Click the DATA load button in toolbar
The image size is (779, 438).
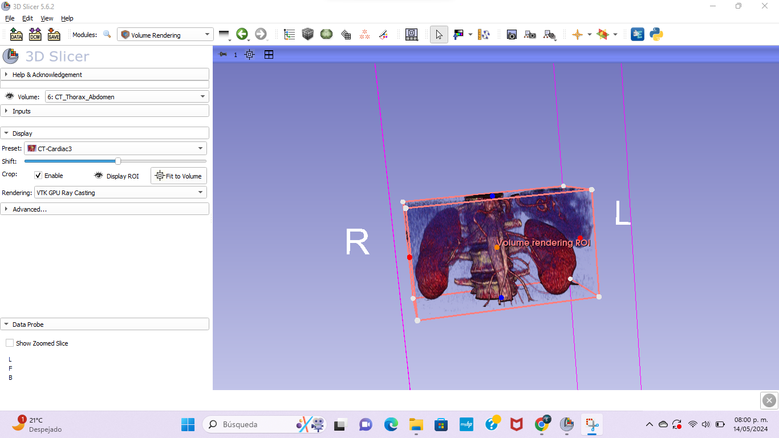tap(16, 35)
